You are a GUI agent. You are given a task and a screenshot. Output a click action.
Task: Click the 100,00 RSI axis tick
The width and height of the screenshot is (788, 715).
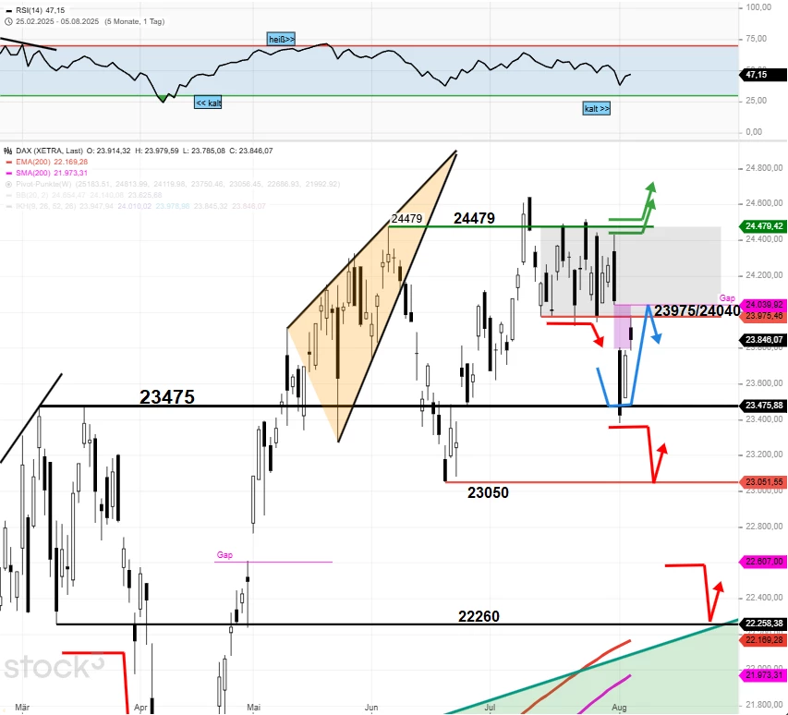(758, 7)
